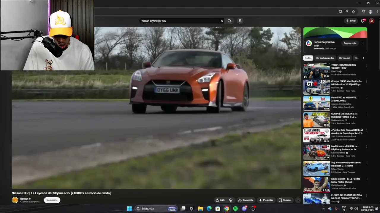Screen dimensions: 380x213
Task: Open YouTube notifications bell
Action: [x=362, y=21]
